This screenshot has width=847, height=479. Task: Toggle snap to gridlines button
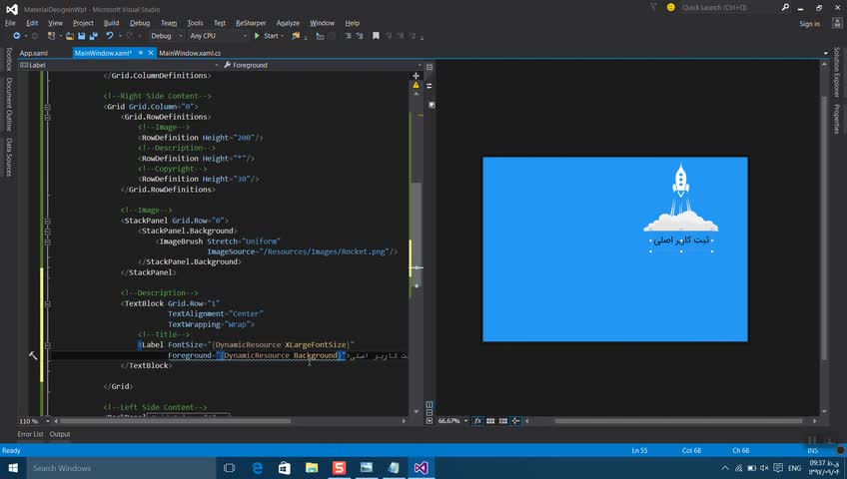tap(503, 421)
